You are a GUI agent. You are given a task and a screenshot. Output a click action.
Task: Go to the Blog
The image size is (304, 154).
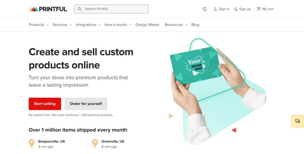pyautogui.click(x=195, y=25)
